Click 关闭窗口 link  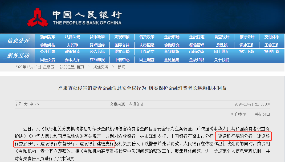click(x=262, y=114)
